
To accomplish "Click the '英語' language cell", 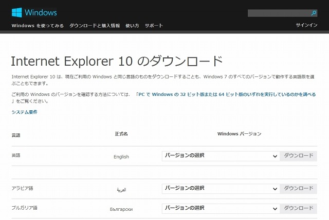I will tap(16, 155).
